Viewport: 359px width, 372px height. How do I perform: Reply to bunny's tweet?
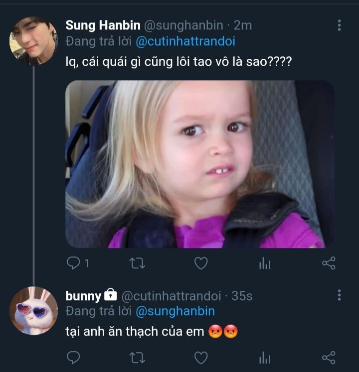(x=73, y=357)
